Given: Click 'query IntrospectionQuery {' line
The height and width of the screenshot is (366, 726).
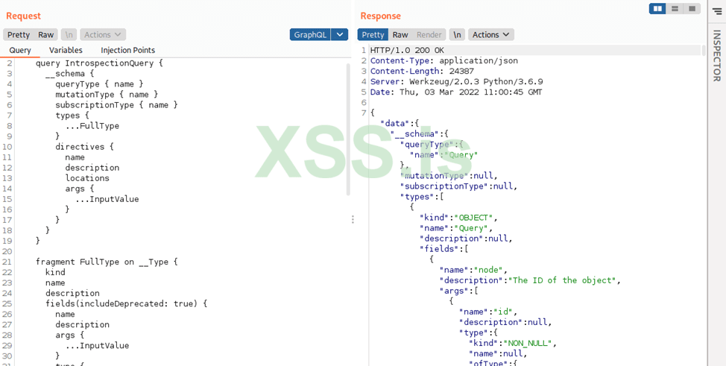Looking at the screenshot, I should pos(100,63).
